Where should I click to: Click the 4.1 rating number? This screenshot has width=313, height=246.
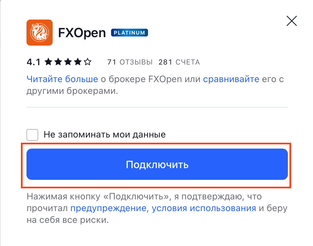[34, 62]
